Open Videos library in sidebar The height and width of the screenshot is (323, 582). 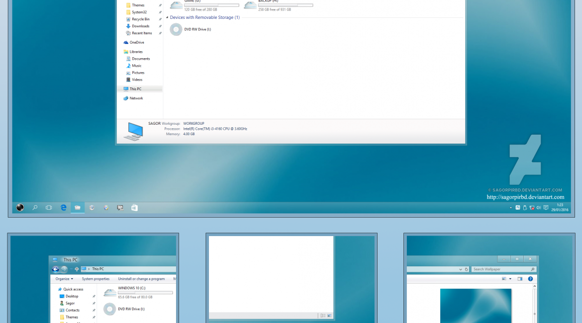pyautogui.click(x=134, y=80)
